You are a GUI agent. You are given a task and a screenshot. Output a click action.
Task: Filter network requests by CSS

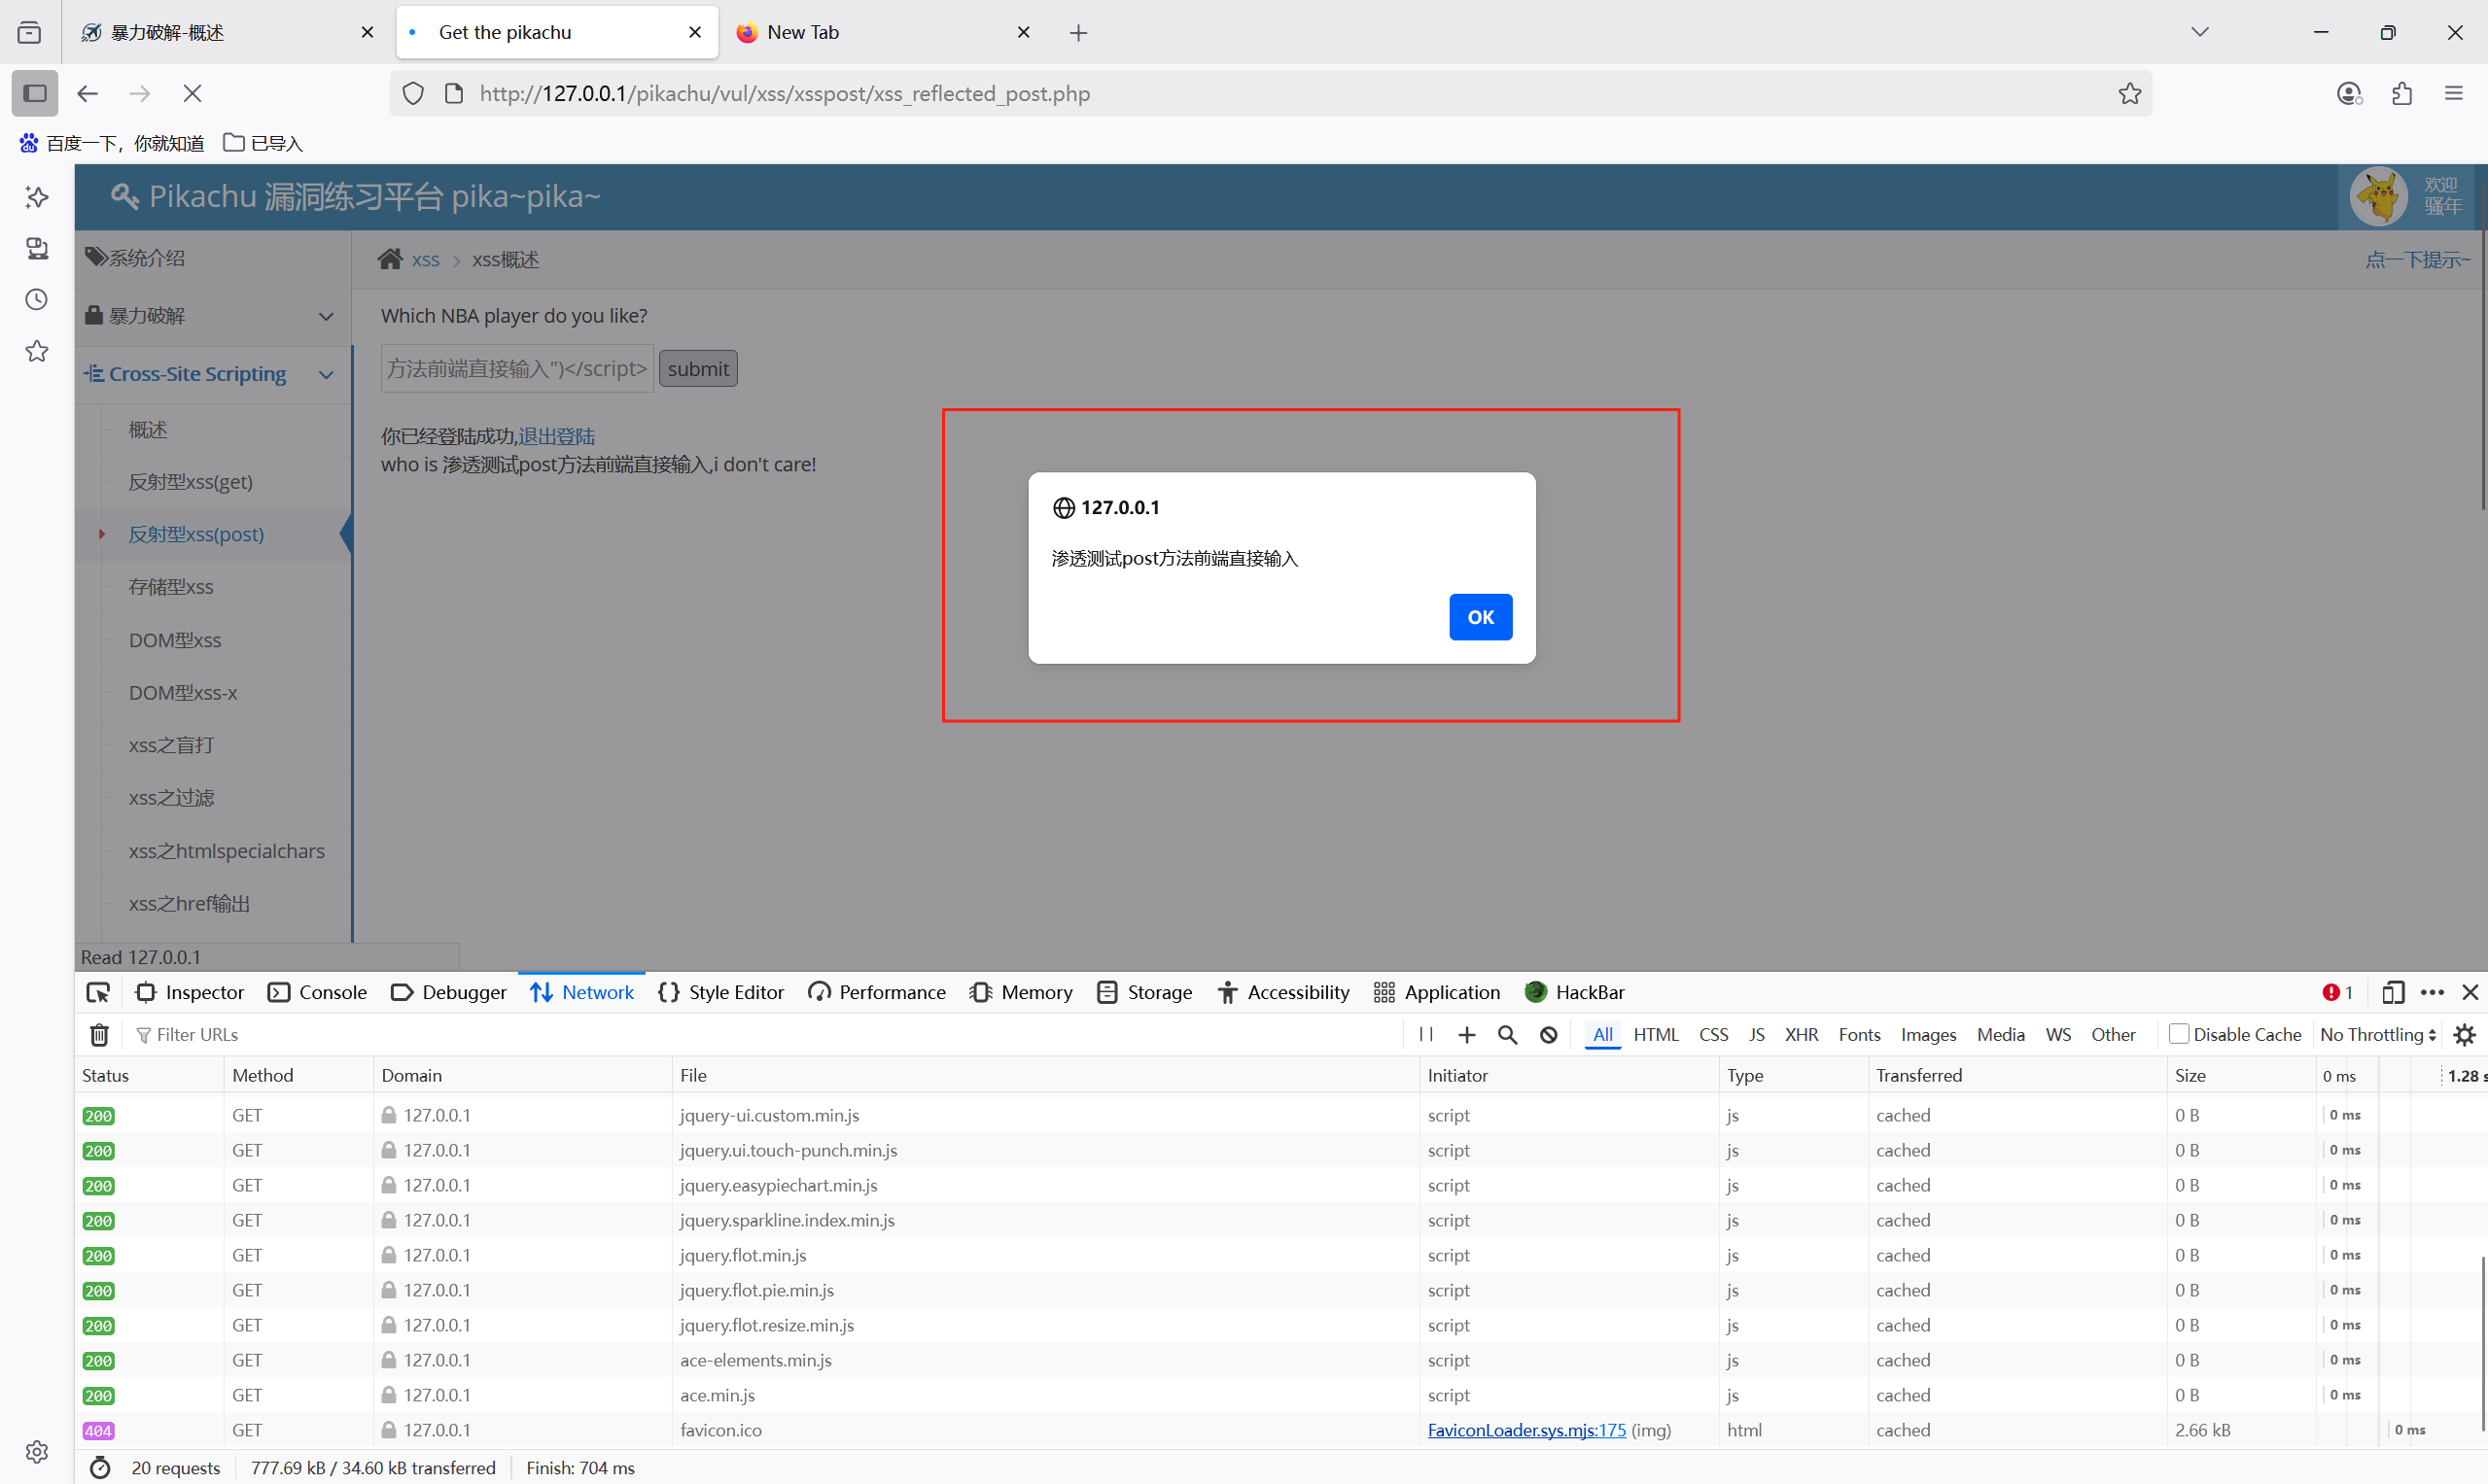click(x=1714, y=1035)
